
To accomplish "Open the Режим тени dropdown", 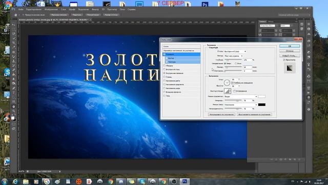I will (240, 104).
